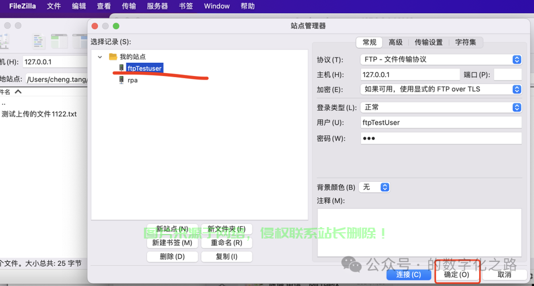The height and width of the screenshot is (286, 534).
Task: Click the 注释 comments text area
Action: 419,233
